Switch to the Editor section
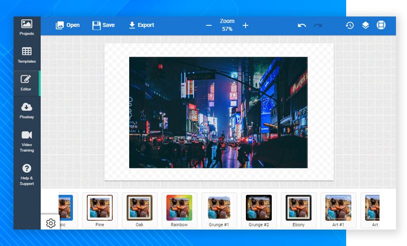 click(26, 83)
